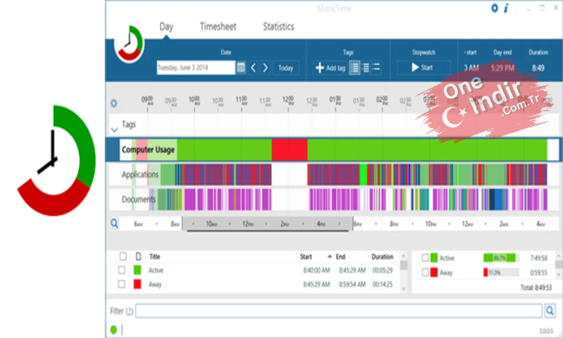Collapse the Tags timeline chevron
Image resolution: width=563 pixels, height=338 pixels.
coord(114,130)
